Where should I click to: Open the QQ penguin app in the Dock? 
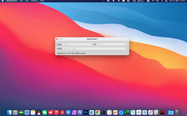point(39,112)
